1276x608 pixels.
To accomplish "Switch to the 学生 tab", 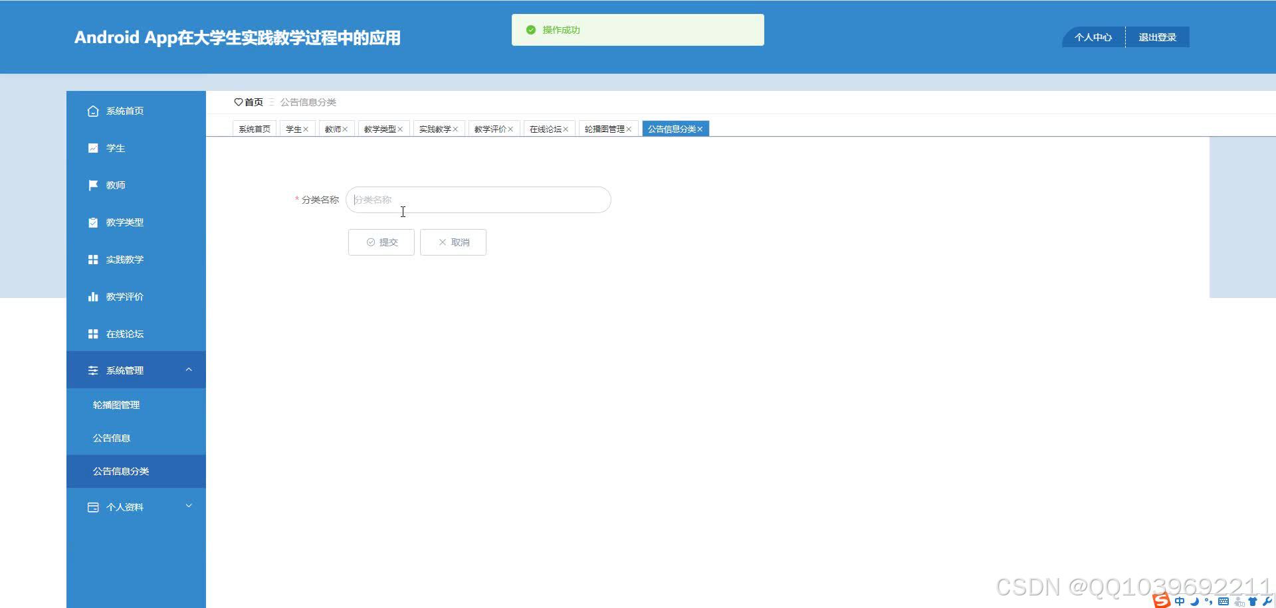I will point(292,128).
